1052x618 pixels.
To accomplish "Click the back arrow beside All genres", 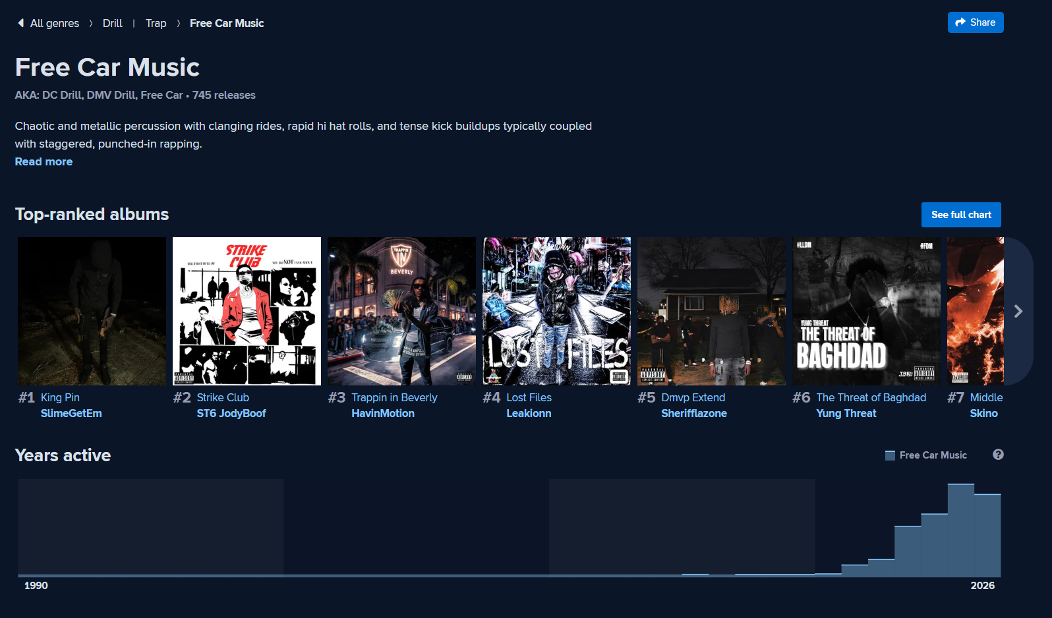I will click(20, 23).
